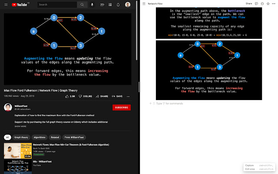Click the YouTube page vertical scrollbar
This screenshot has width=278, height=174.
click(x=136, y=30)
